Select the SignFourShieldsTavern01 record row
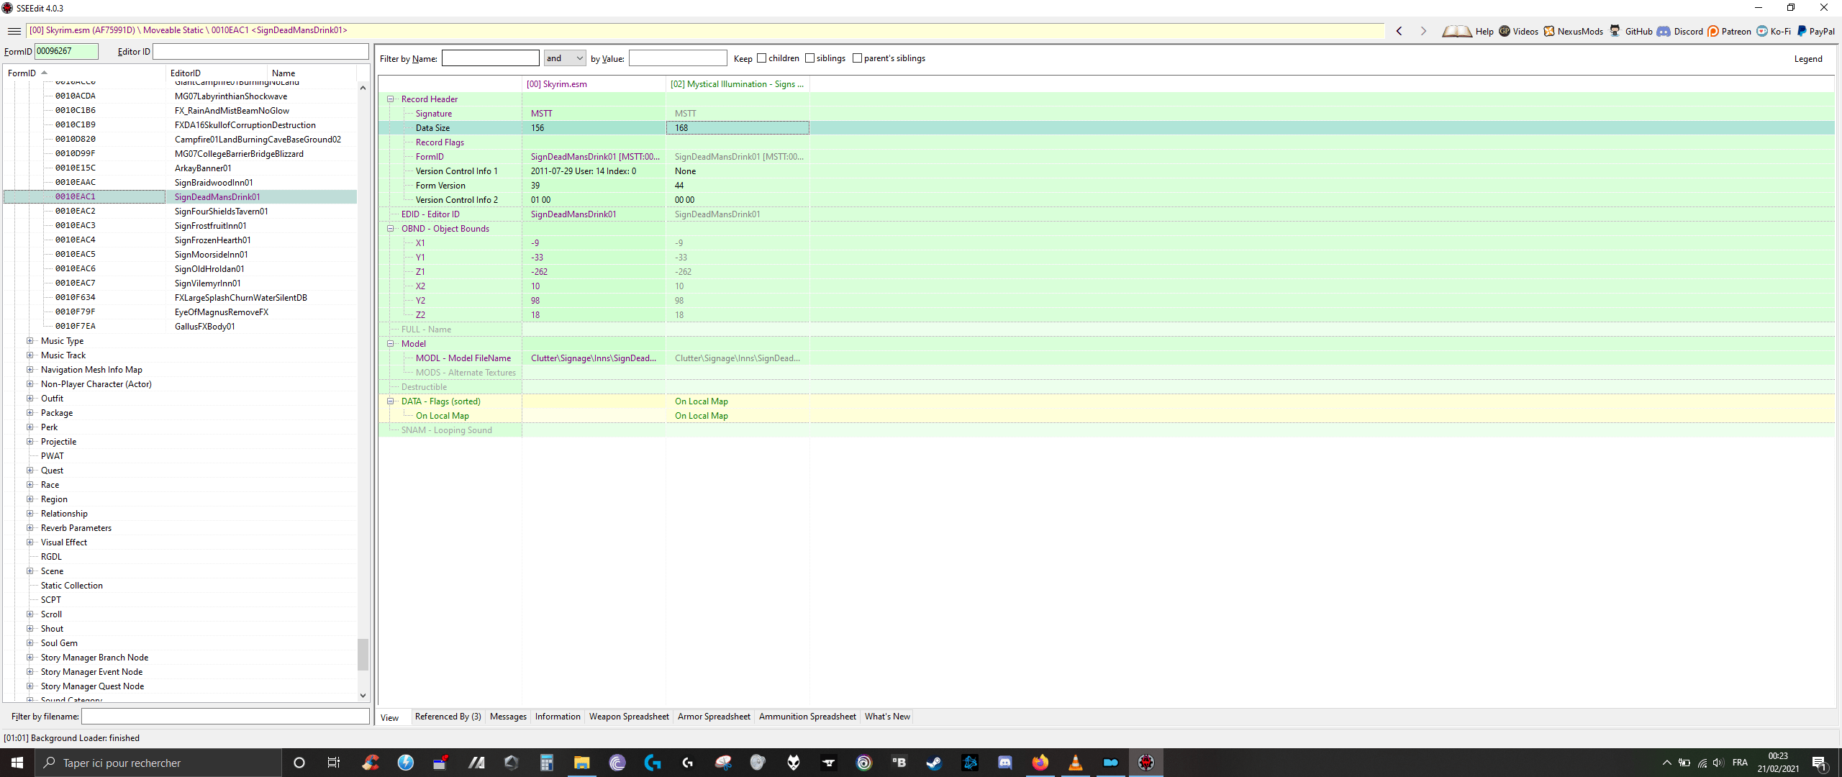1842x777 pixels. (x=180, y=212)
